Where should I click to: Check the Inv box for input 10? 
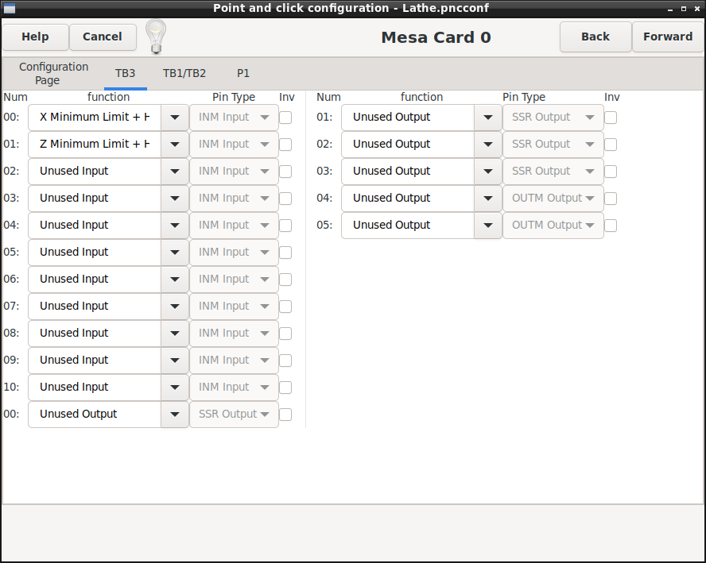285,388
